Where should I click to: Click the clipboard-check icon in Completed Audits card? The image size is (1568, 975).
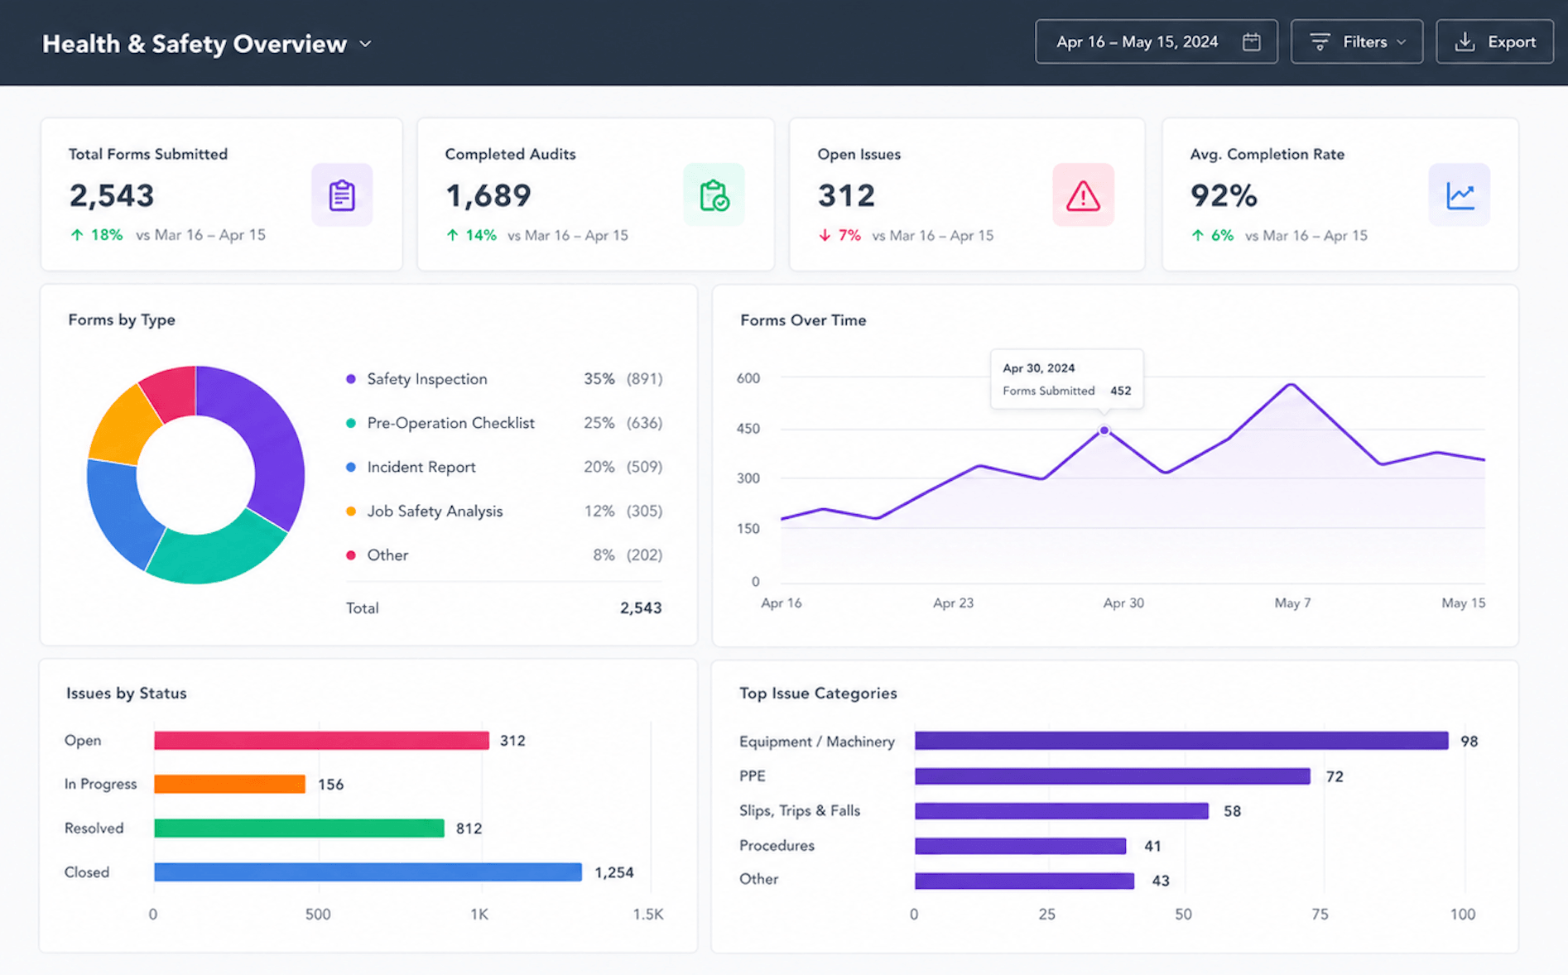714,195
